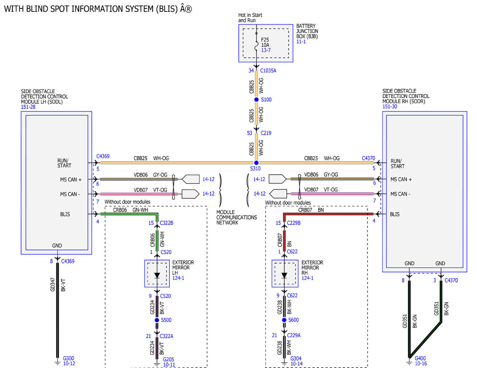
Task: Open the 151-30 SODR module reference link
Action: 390,107
